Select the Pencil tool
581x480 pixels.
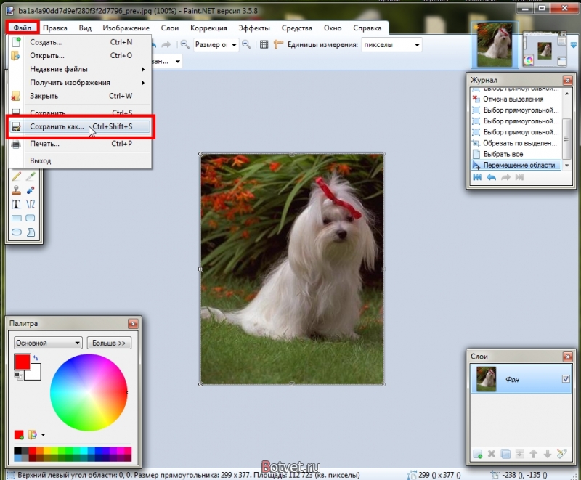(x=16, y=176)
